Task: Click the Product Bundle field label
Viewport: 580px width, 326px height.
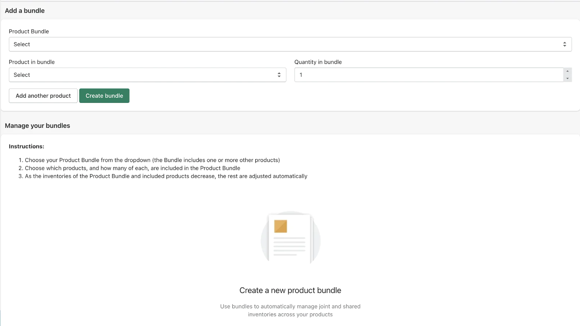Action: (x=29, y=32)
